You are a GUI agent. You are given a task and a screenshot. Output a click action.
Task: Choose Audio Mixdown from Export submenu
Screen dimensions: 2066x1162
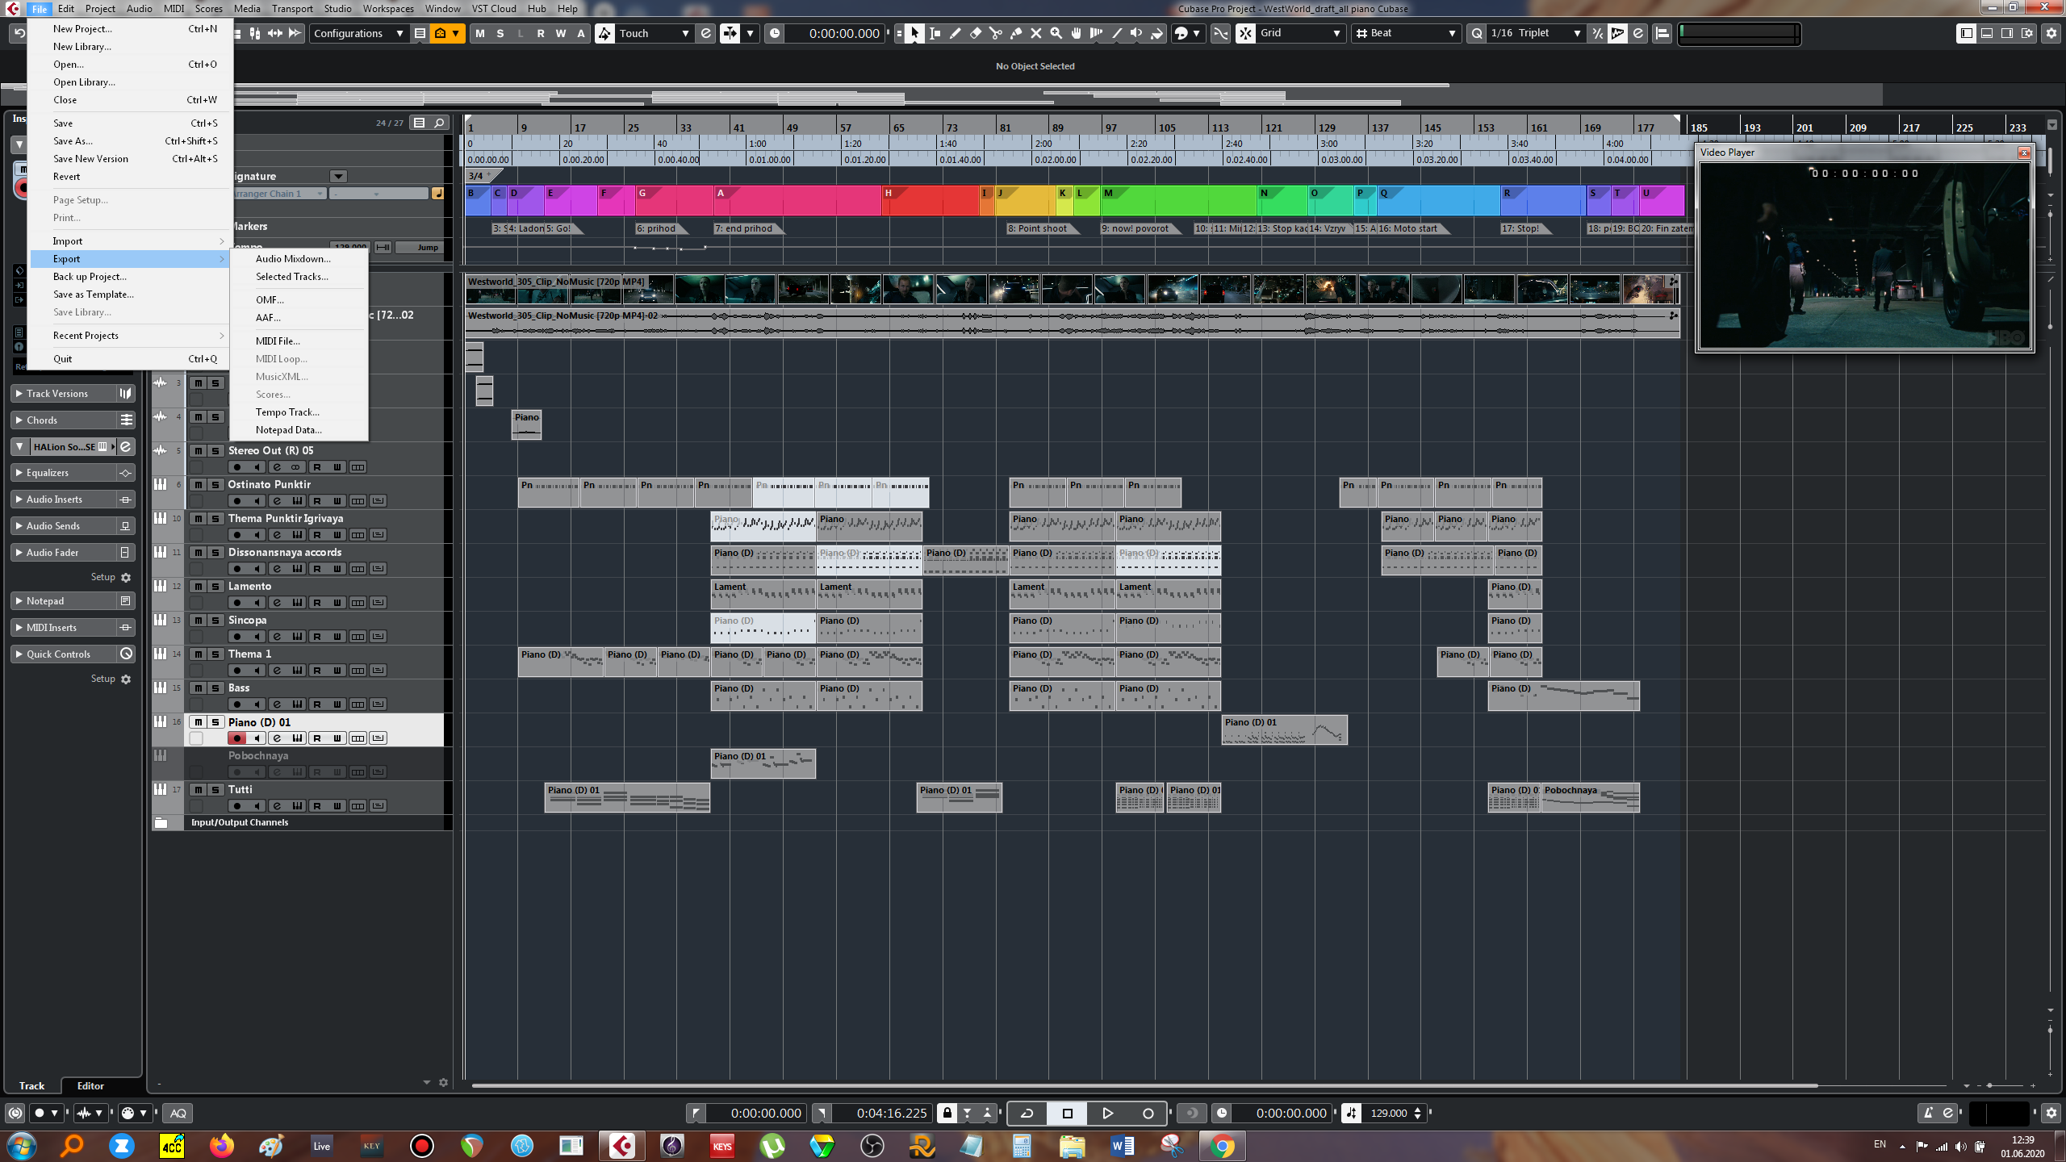(x=293, y=258)
